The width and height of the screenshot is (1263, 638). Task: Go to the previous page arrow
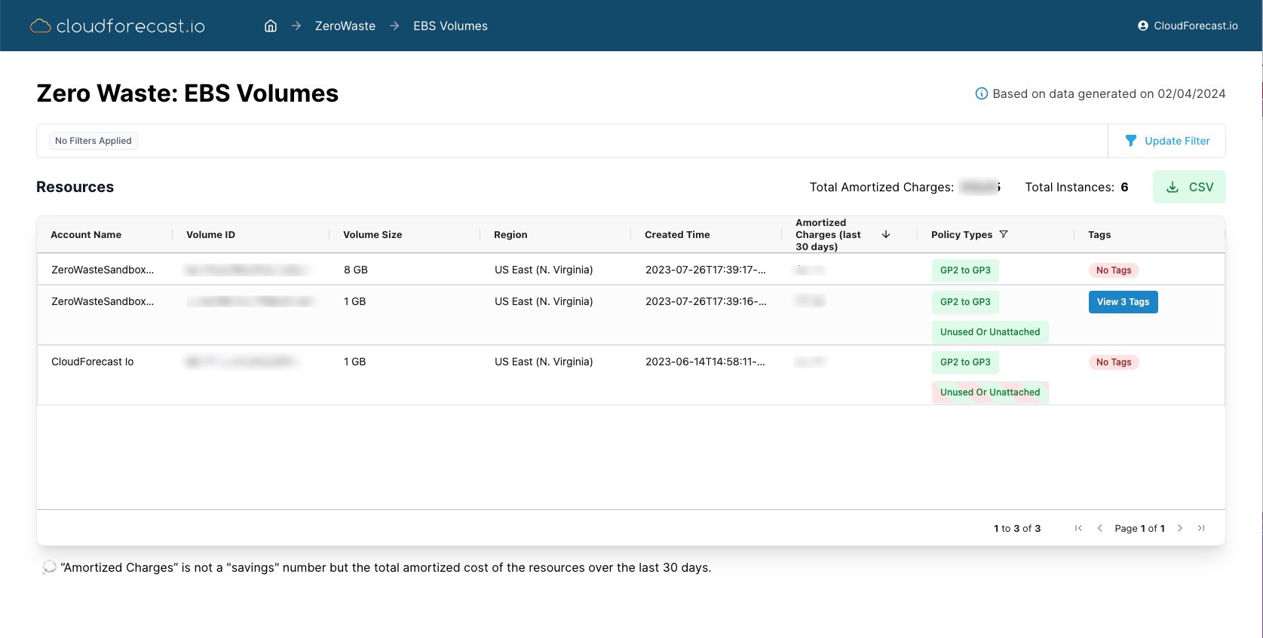point(1099,528)
